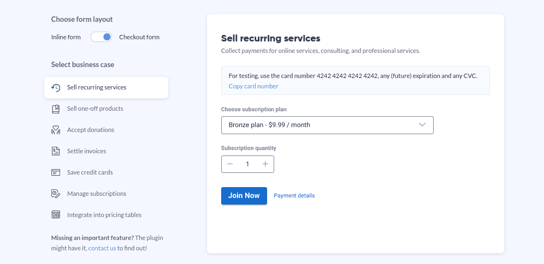Image resolution: width=544 pixels, height=264 pixels.
Task: Choose the Sell one-off products business case
Action: point(95,109)
